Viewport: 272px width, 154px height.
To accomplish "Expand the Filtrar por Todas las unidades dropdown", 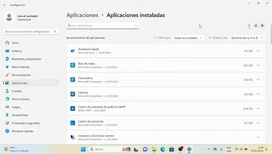I will coord(188,38).
